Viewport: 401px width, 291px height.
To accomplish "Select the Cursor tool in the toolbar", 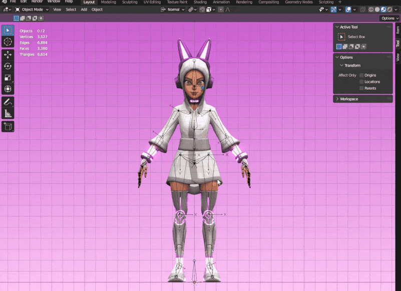I will pos(8,42).
